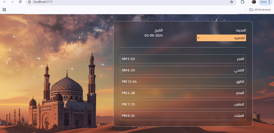
Task: Select the الفجر prayer row
Action: pos(183,59)
